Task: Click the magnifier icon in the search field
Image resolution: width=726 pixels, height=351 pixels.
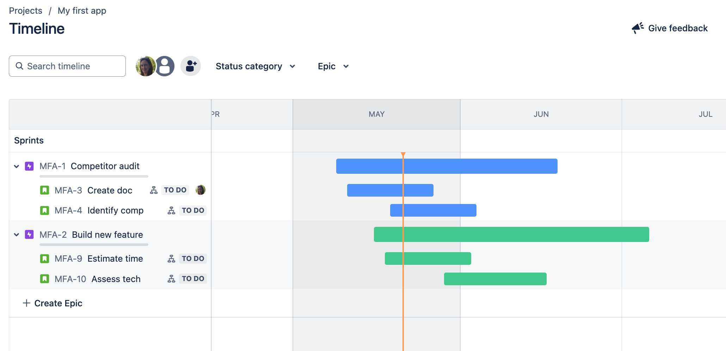Action: (x=19, y=66)
